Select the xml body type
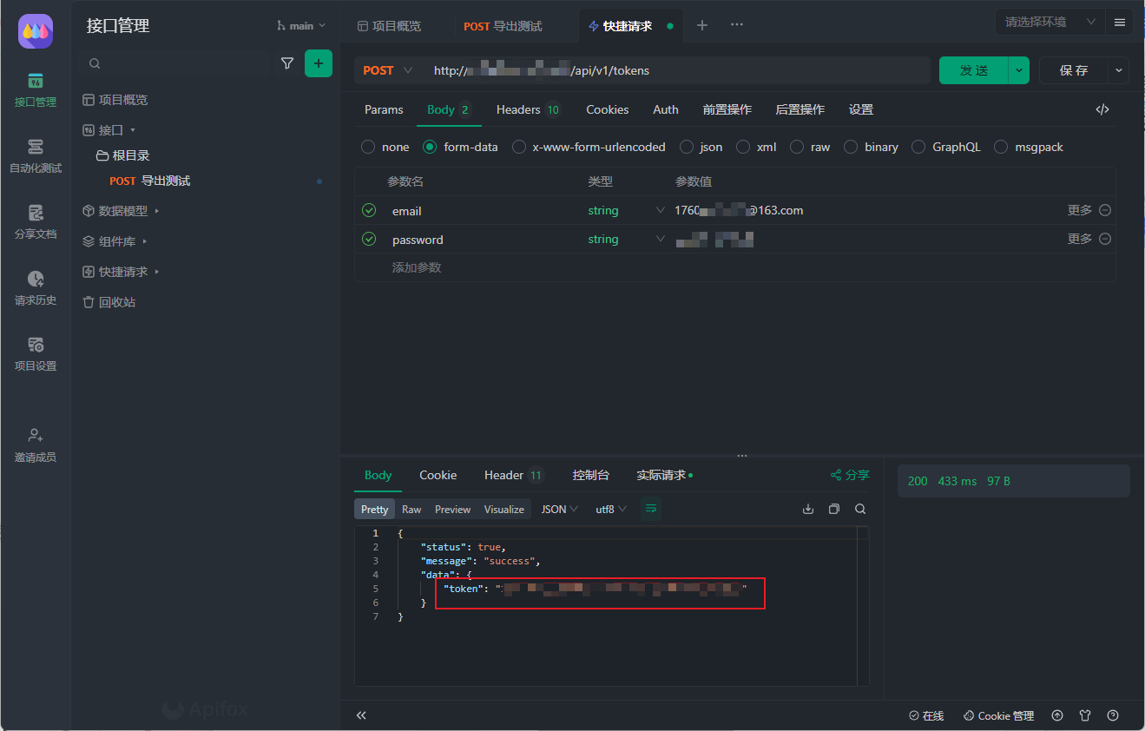 (756, 147)
